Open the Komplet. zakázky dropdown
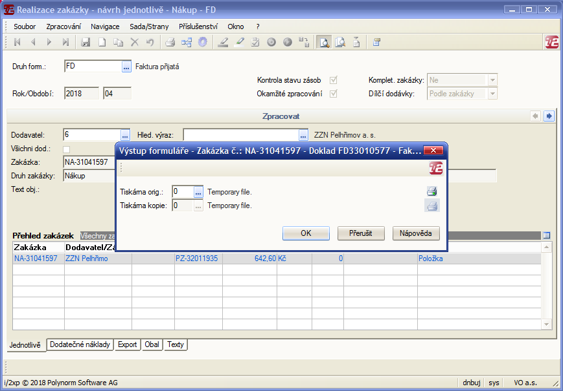Screen dimensions: 563x391 point(492,80)
